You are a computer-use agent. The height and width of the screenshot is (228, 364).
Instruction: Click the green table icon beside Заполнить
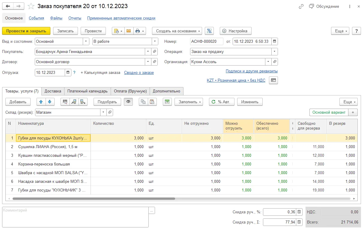[167, 102]
